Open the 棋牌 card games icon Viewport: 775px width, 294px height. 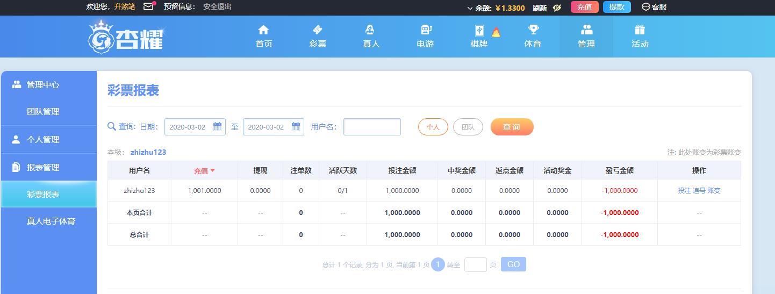pyautogui.click(x=479, y=30)
